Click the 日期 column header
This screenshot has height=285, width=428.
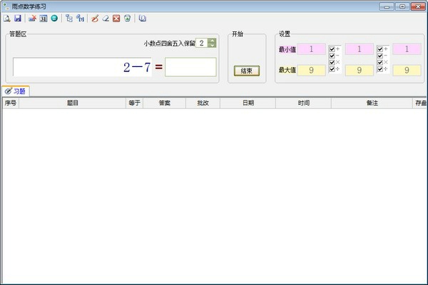tap(247, 103)
